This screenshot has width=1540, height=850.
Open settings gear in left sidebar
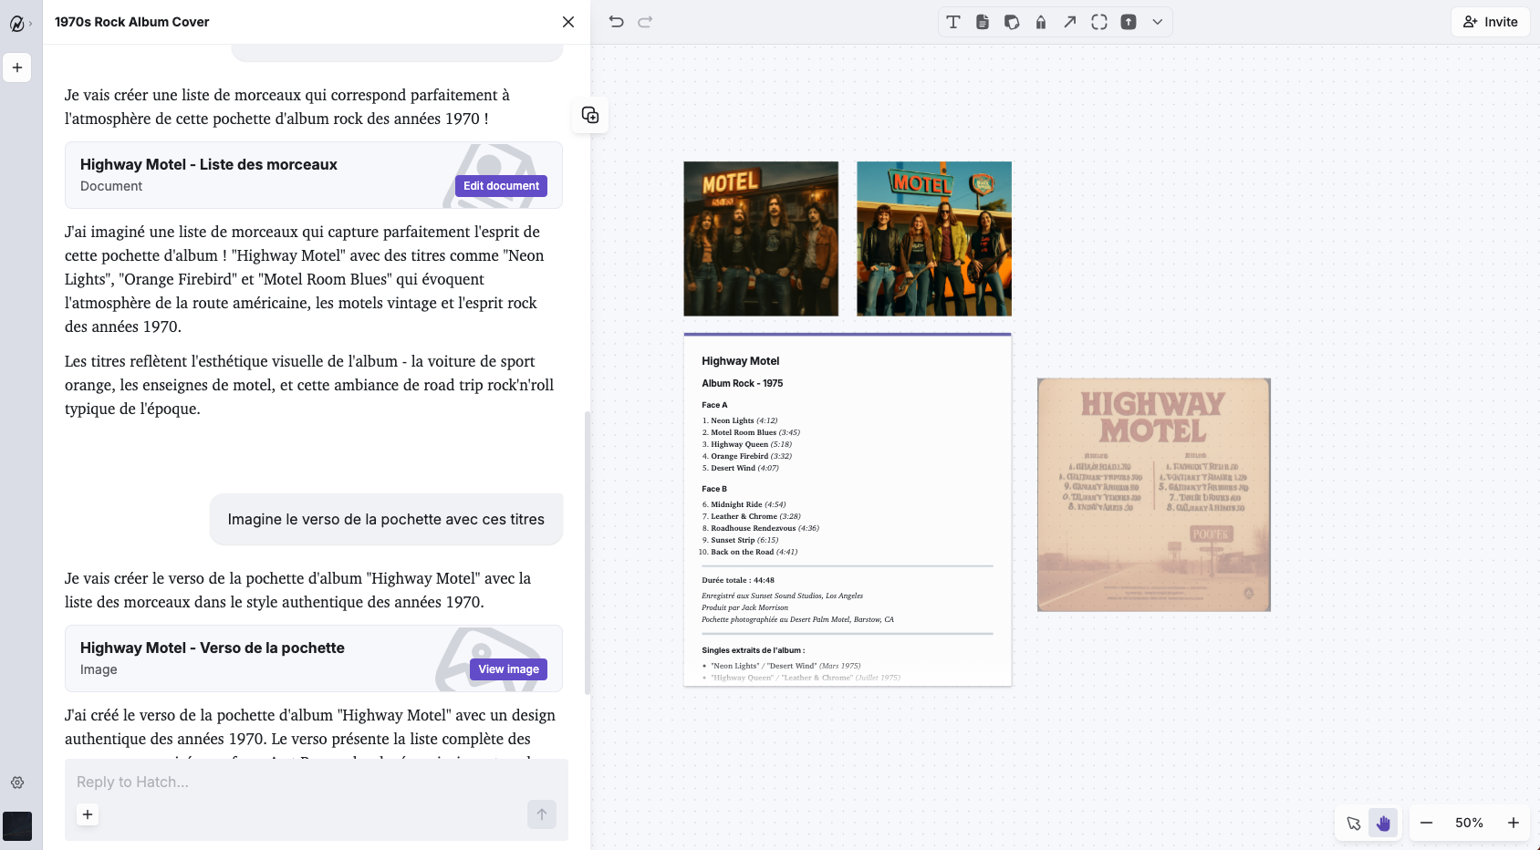pyautogui.click(x=17, y=783)
